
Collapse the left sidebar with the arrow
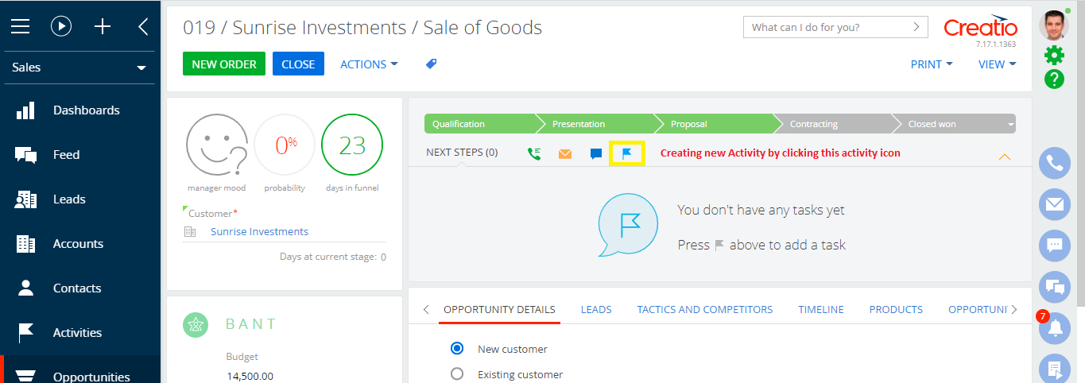(143, 26)
